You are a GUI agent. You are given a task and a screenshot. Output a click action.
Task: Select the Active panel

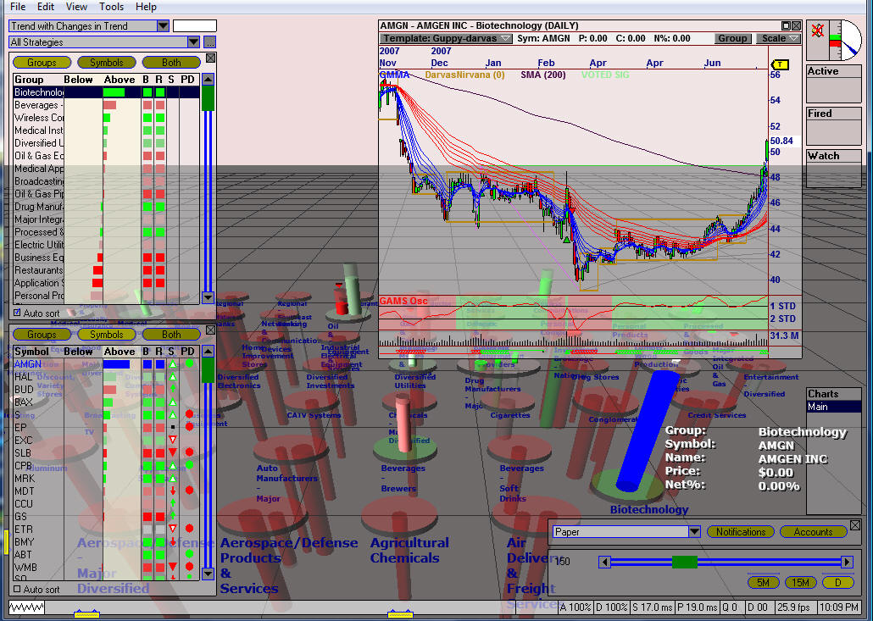833,84
